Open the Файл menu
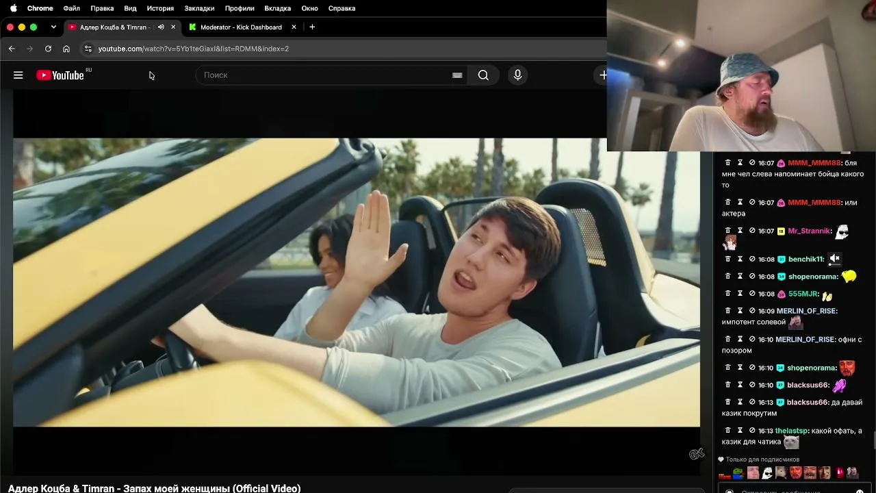876x493 pixels. pos(71,8)
